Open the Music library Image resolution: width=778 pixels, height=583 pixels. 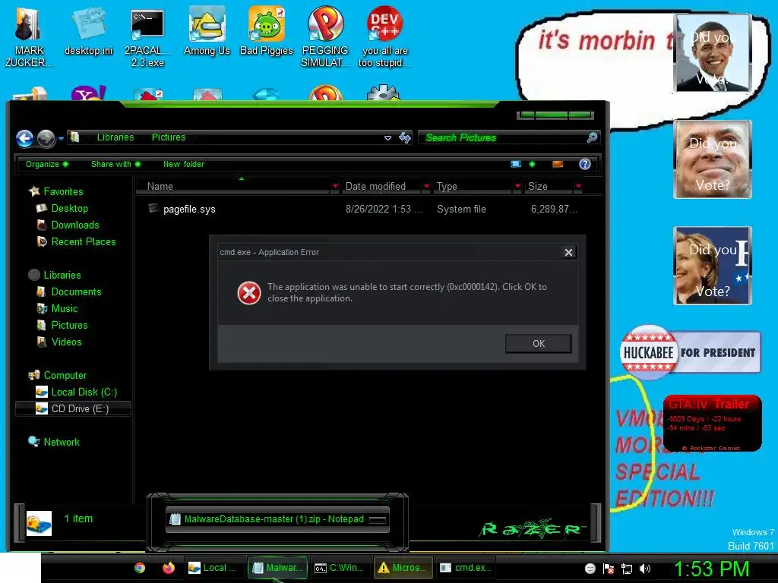pos(65,308)
